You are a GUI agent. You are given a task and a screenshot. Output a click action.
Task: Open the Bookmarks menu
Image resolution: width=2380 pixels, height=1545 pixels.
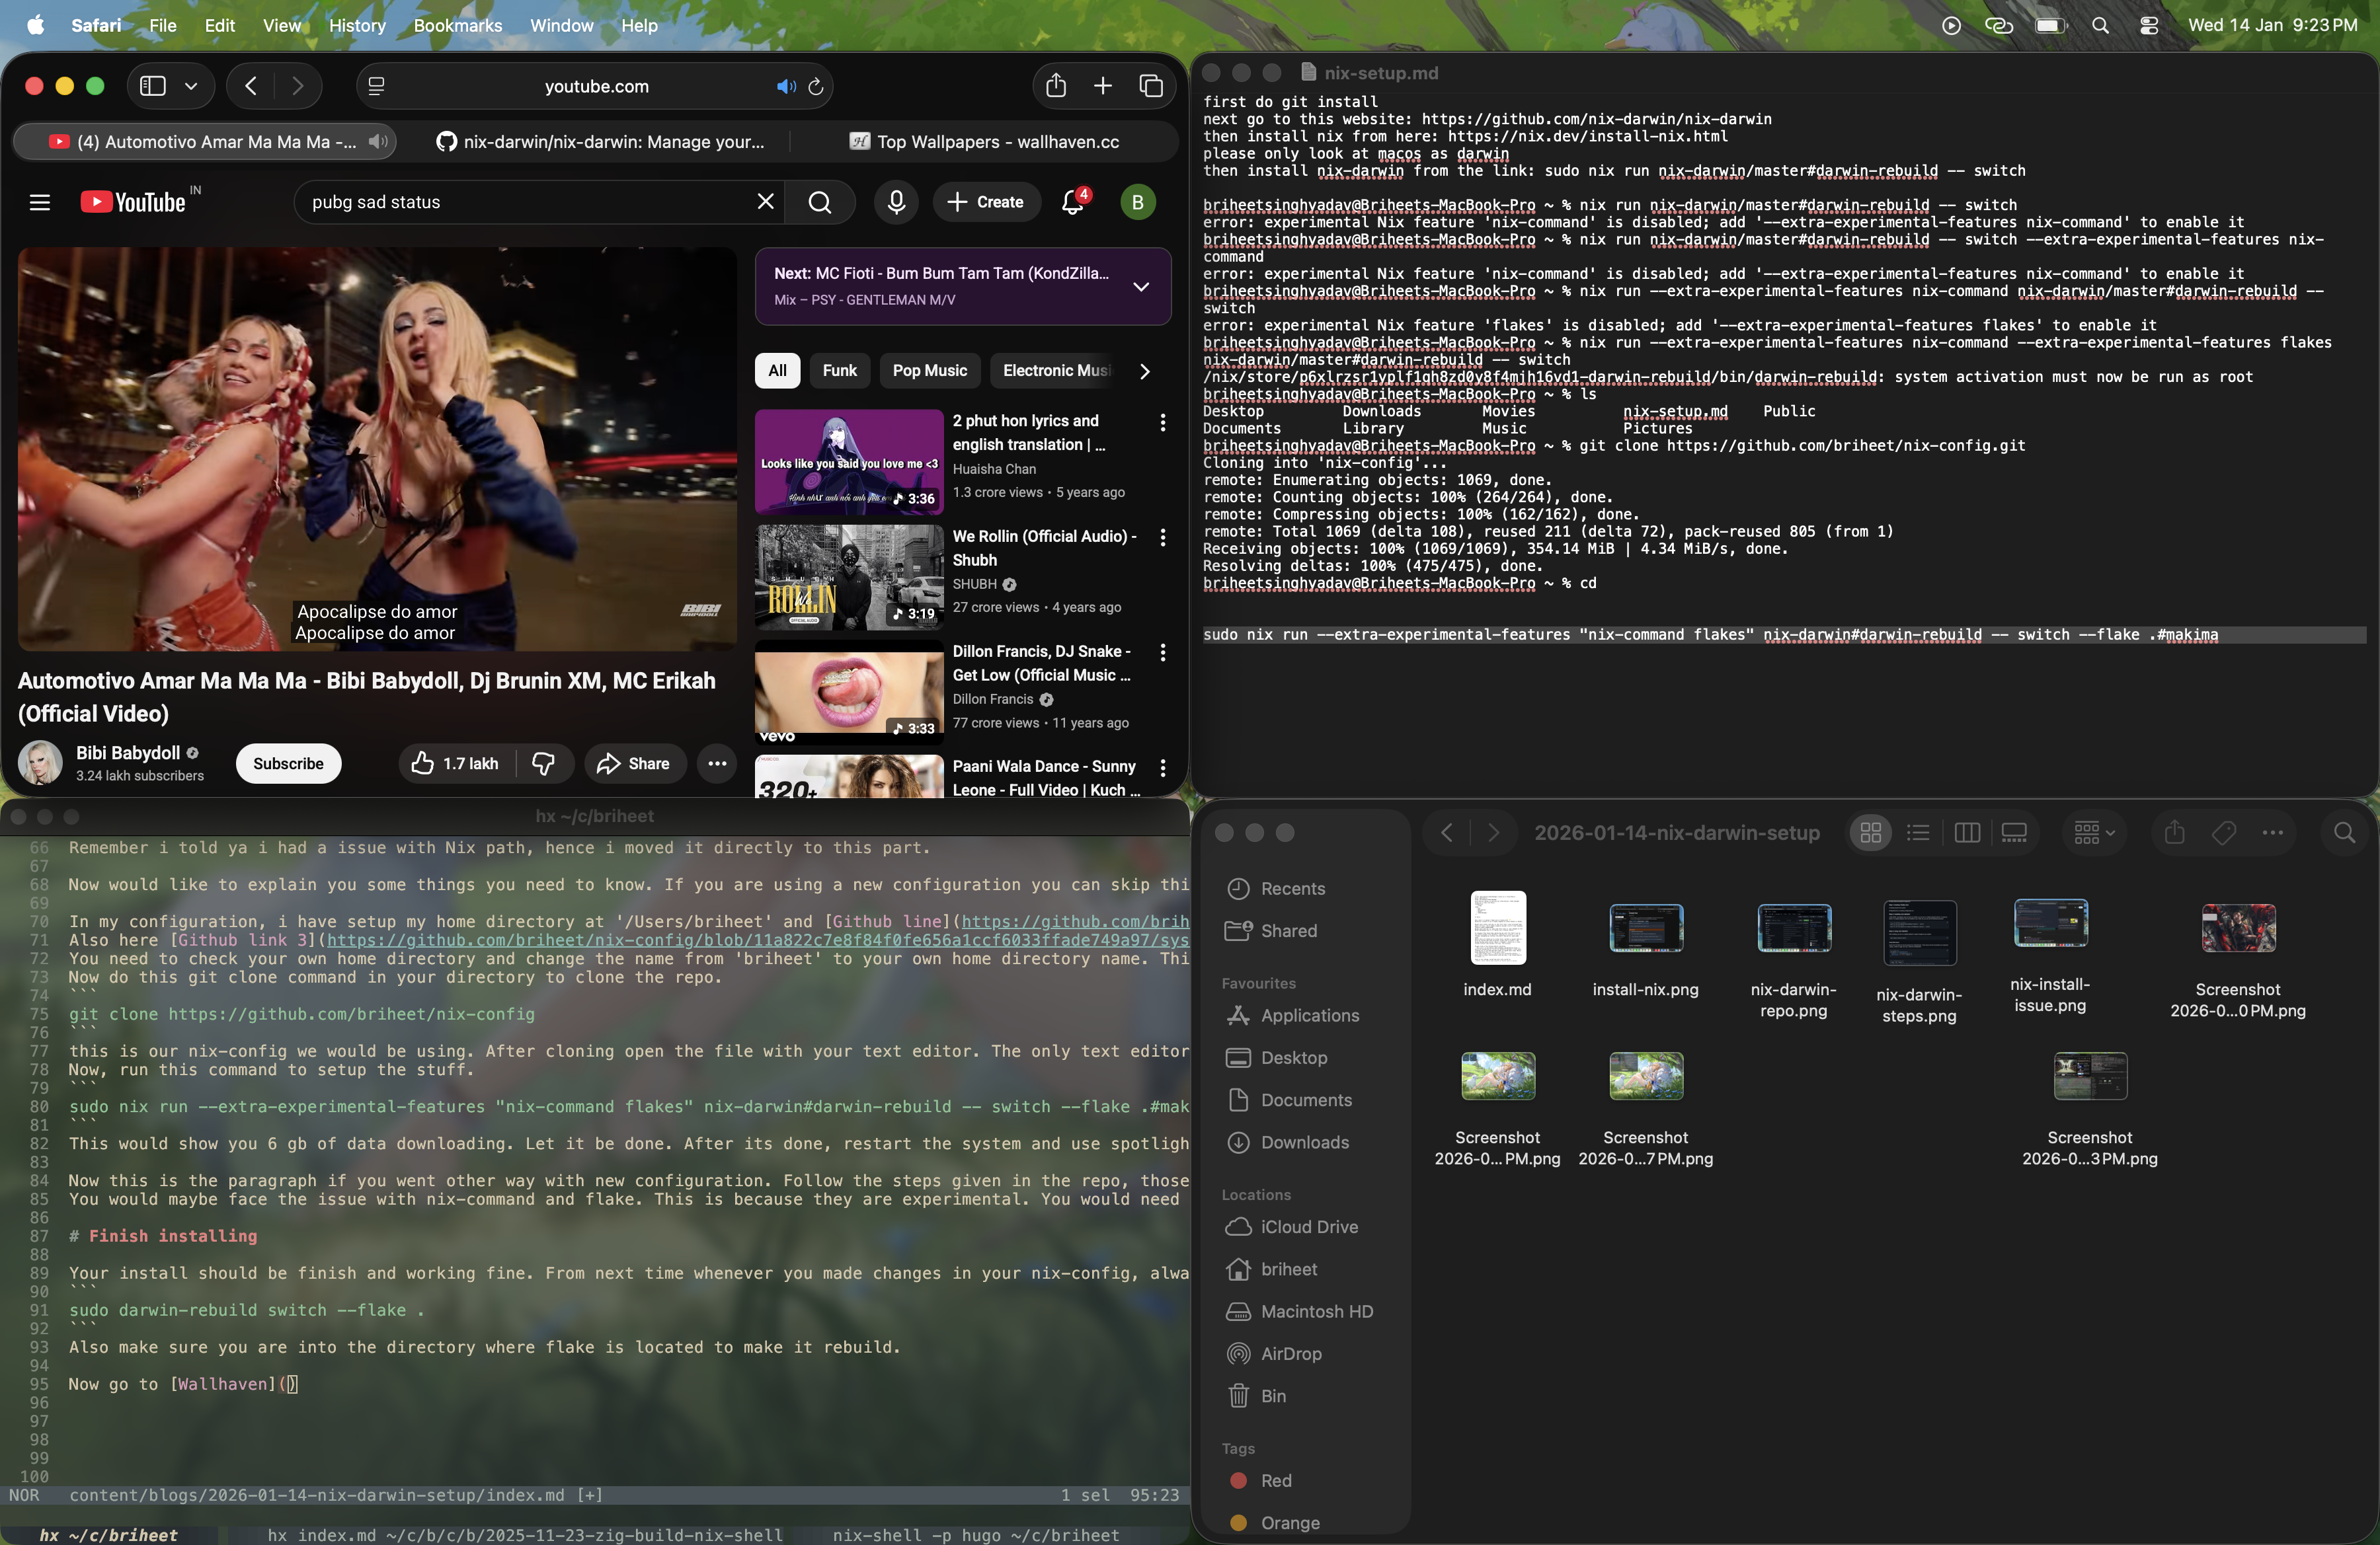click(x=457, y=25)
